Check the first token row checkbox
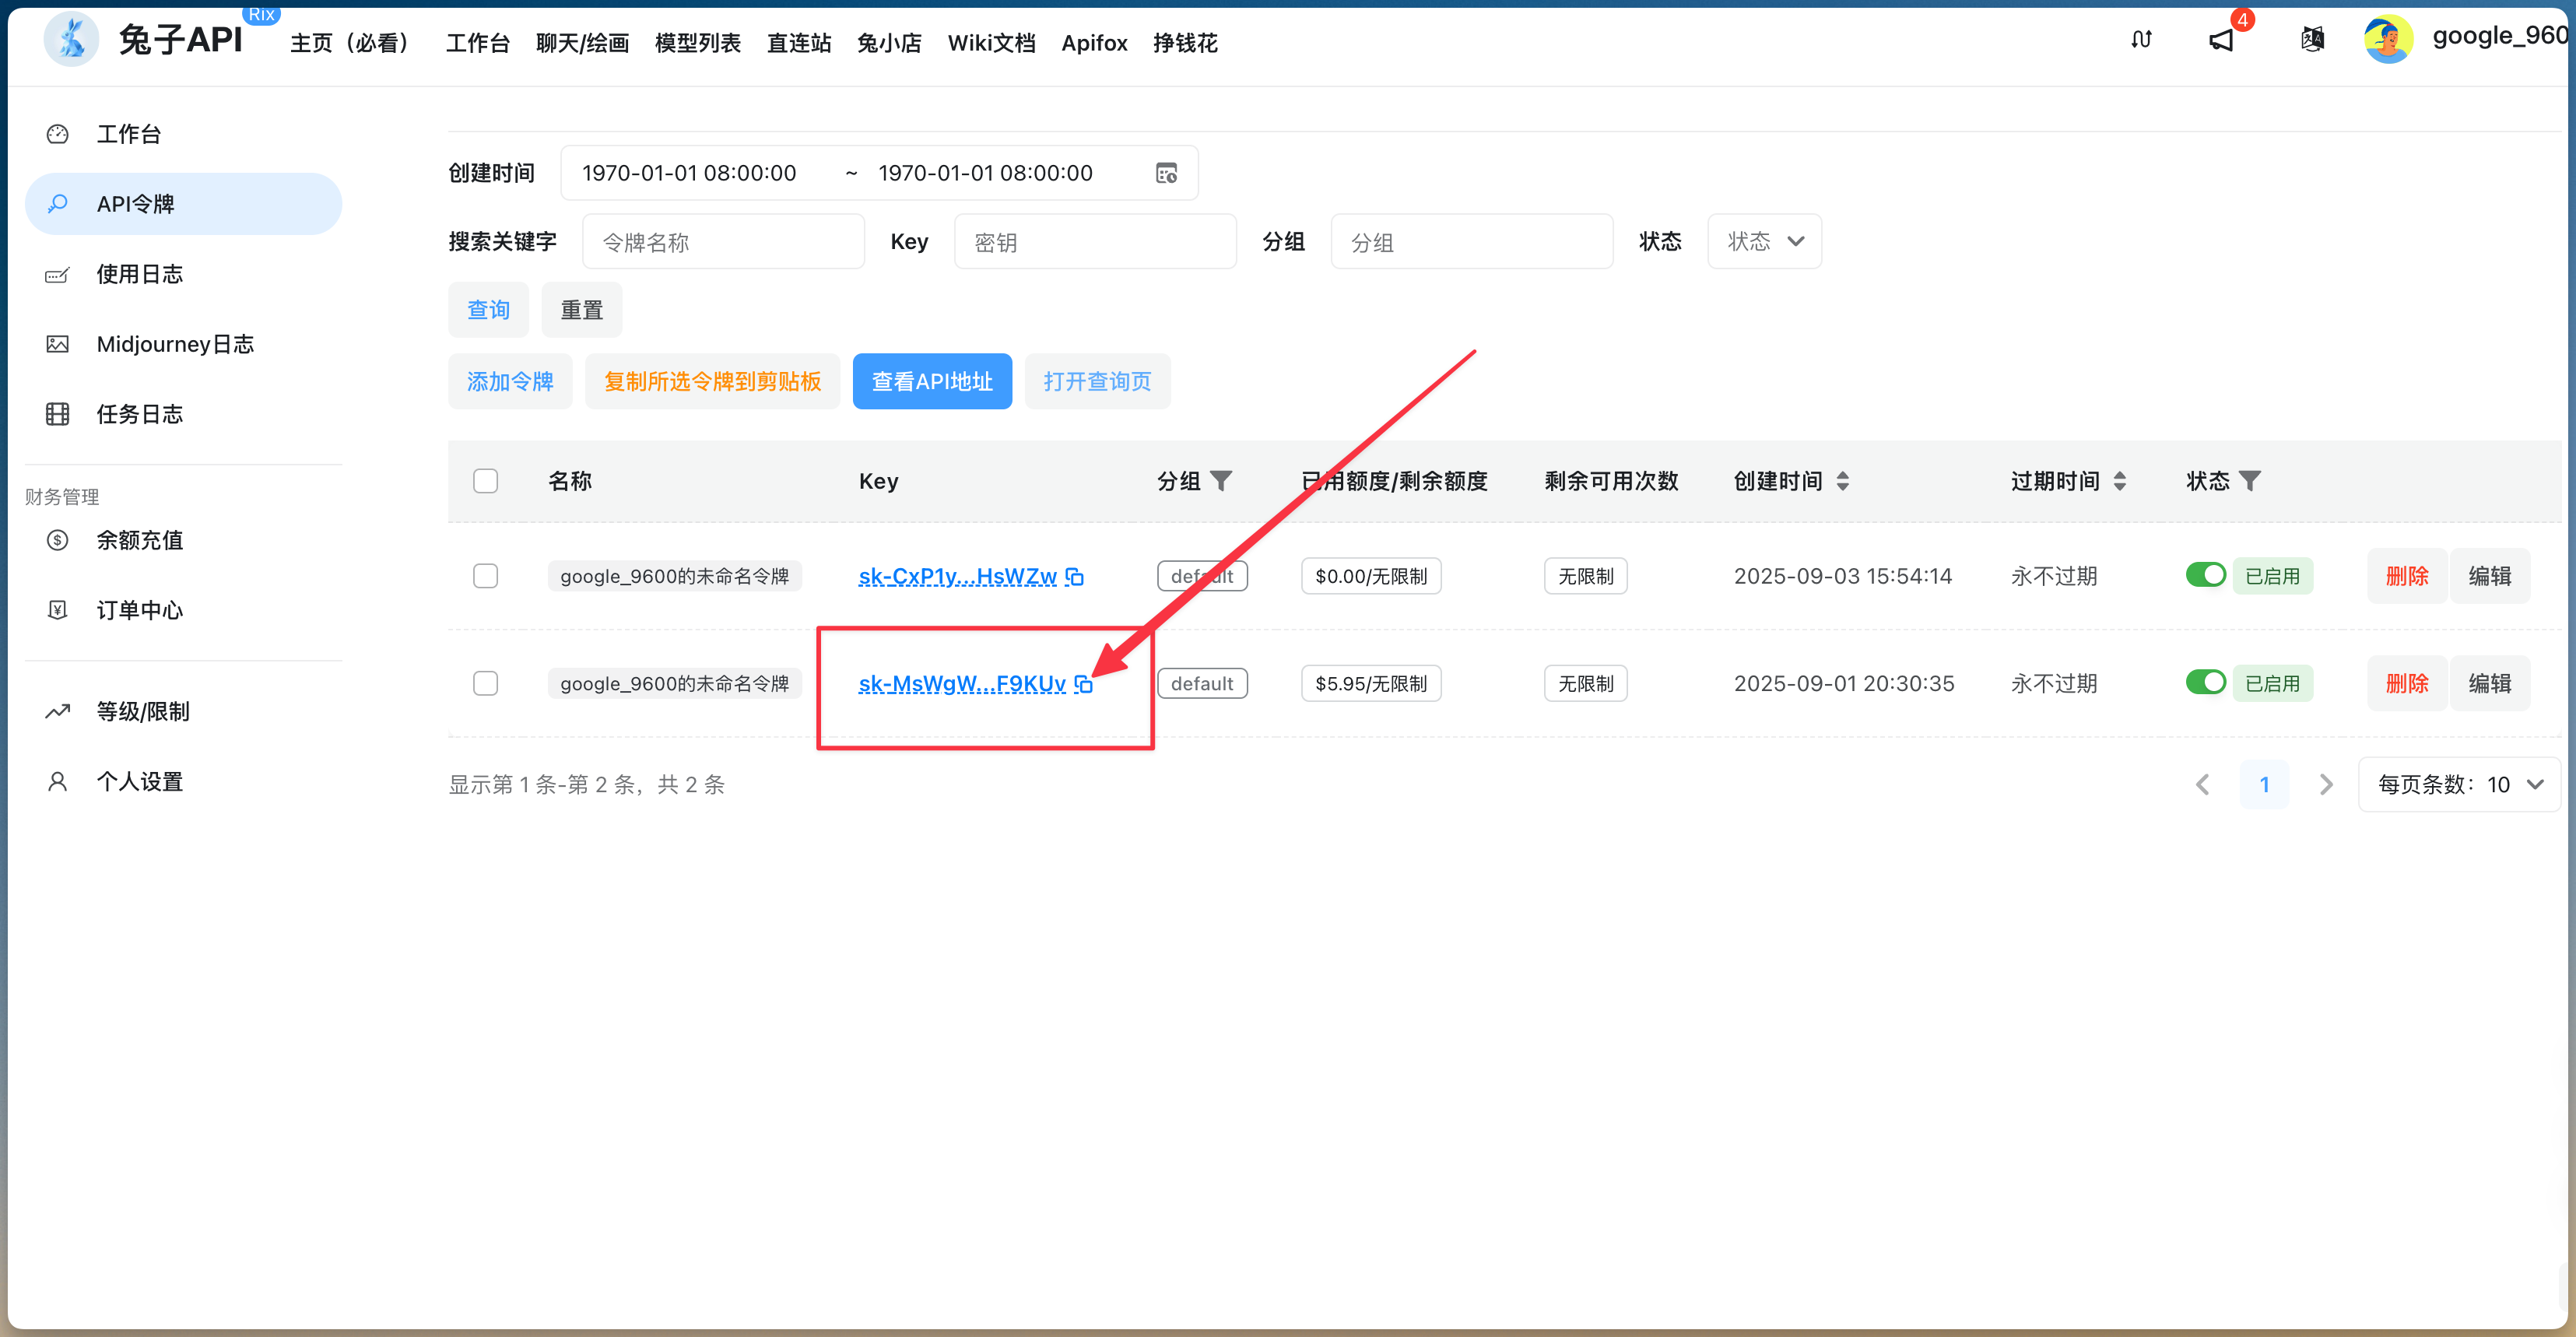The width and height of the screenshot is (2576, 1337). pyautogui.click(x=486, y=576)
